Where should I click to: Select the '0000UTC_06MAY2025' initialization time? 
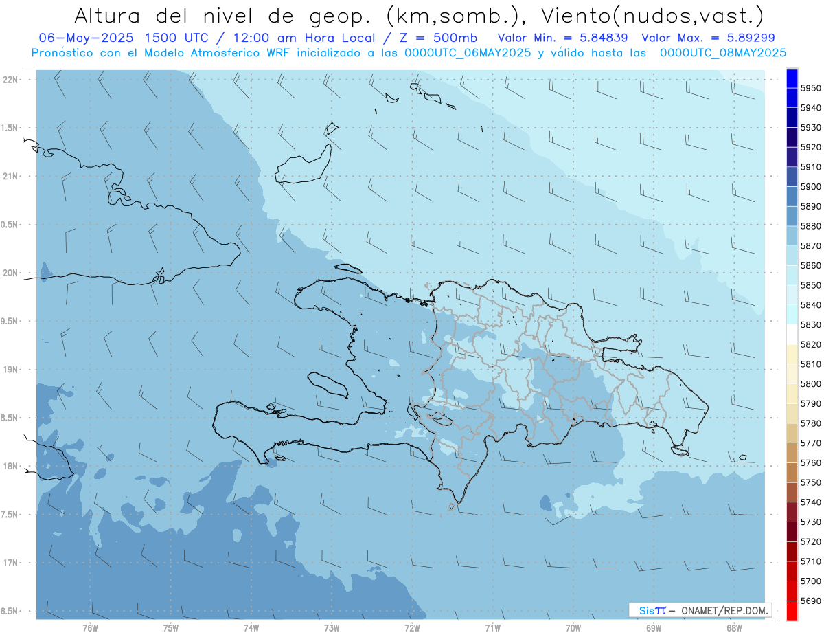pos(469,53)
